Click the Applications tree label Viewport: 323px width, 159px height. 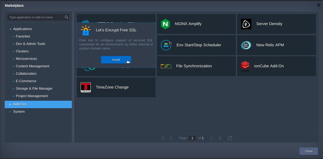point(22,29)
